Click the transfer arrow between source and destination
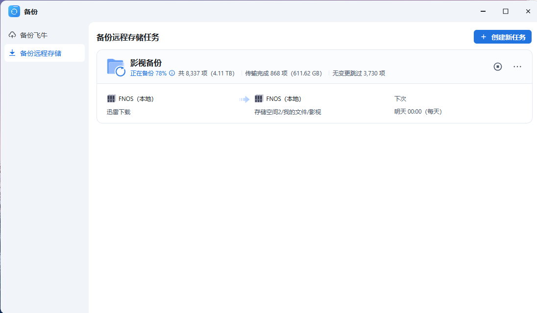This screenshot has width=537, height=313. (x=244, y=99)
